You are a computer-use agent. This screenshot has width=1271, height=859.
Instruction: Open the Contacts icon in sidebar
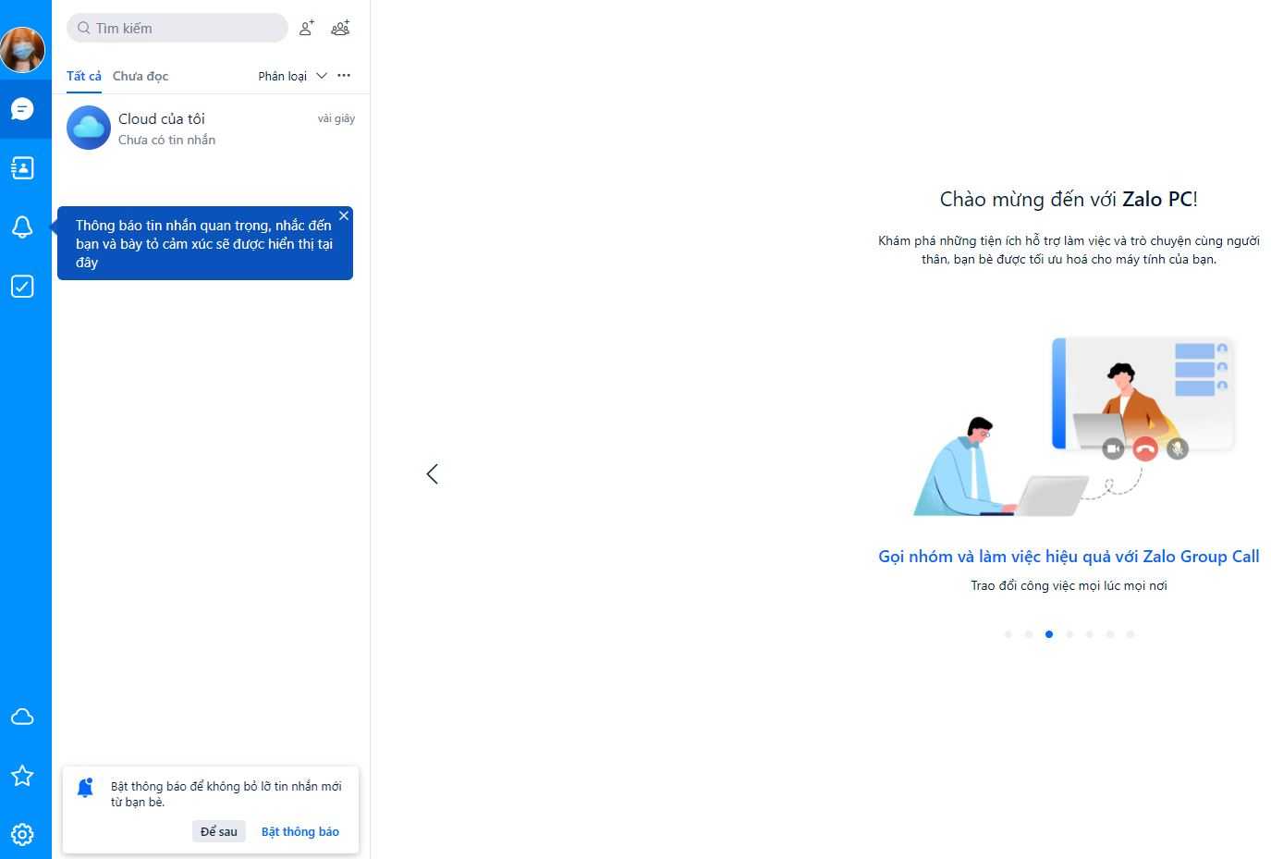pyautogui.click(x=22, y=167)
